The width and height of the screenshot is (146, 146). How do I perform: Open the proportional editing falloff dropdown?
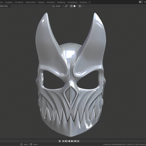tap(84, 6)
